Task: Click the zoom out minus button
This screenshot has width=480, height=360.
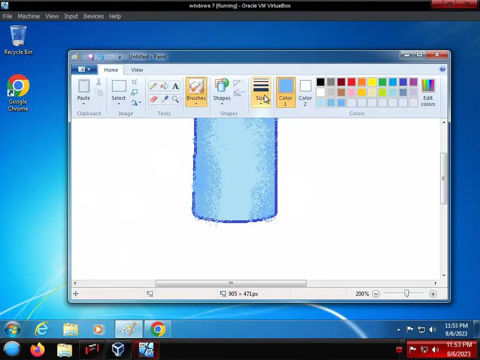Action: (376, 294)
